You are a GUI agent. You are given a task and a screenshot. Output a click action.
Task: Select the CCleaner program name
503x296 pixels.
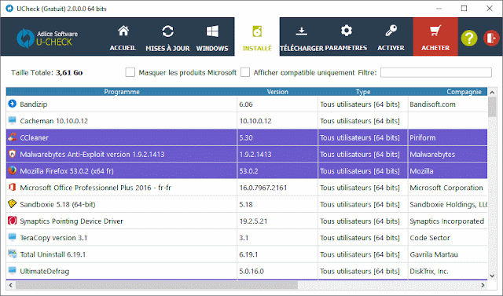pos(34,137)
